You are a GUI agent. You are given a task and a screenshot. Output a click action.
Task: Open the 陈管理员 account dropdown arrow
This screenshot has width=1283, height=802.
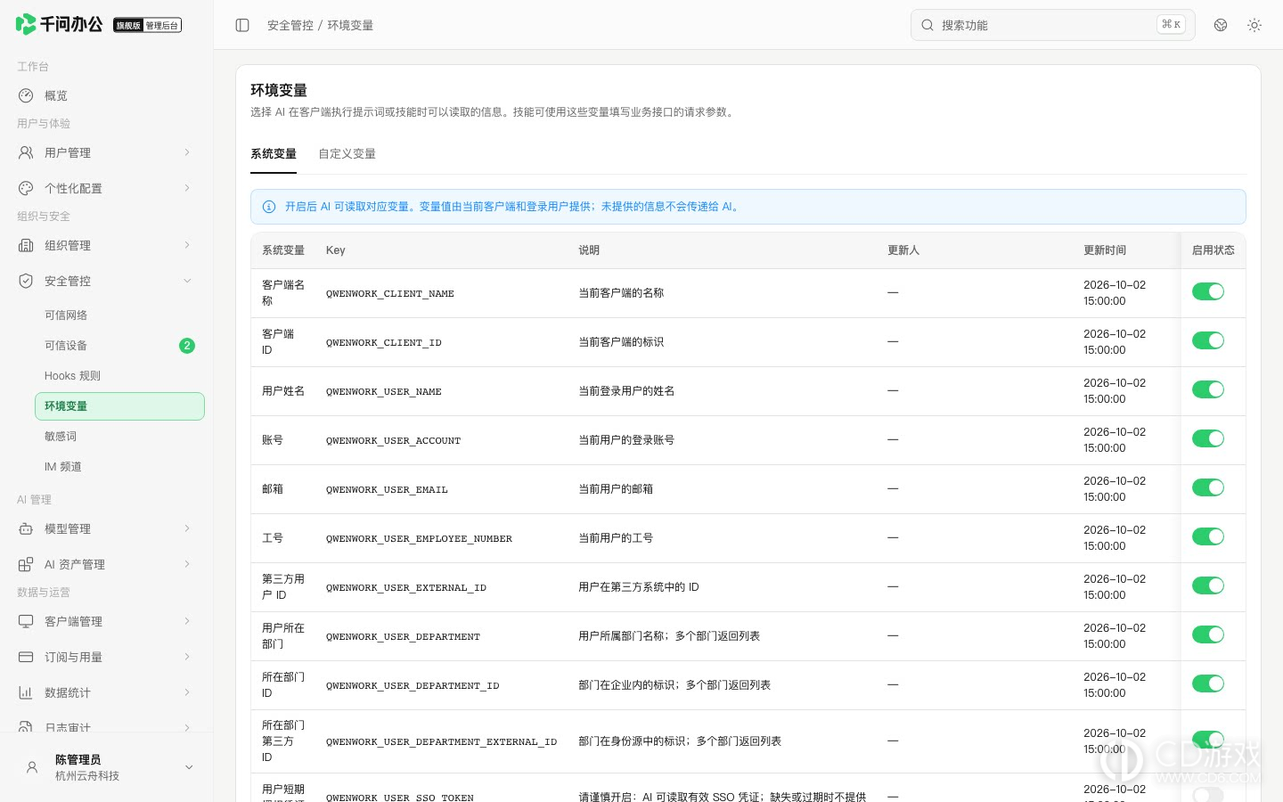(189, 767)
